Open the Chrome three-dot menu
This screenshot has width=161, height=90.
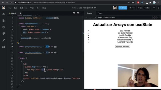[158, 2]
